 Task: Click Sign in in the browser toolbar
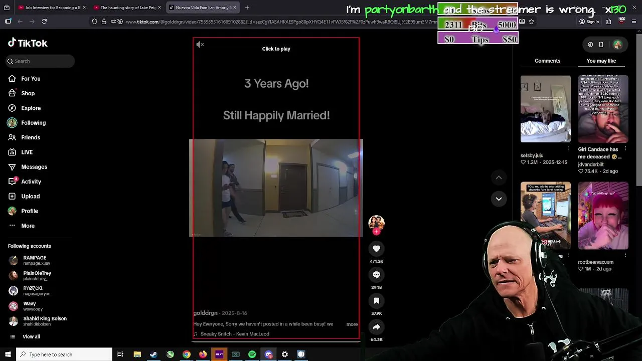pyautogui.click(x=589, y=22)
